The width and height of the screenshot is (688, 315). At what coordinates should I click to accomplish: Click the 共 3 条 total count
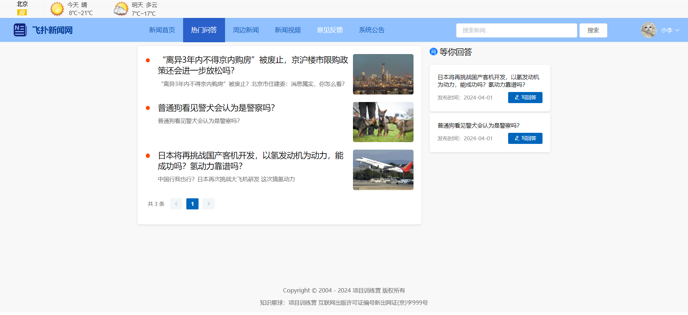(x=156, y=204)
